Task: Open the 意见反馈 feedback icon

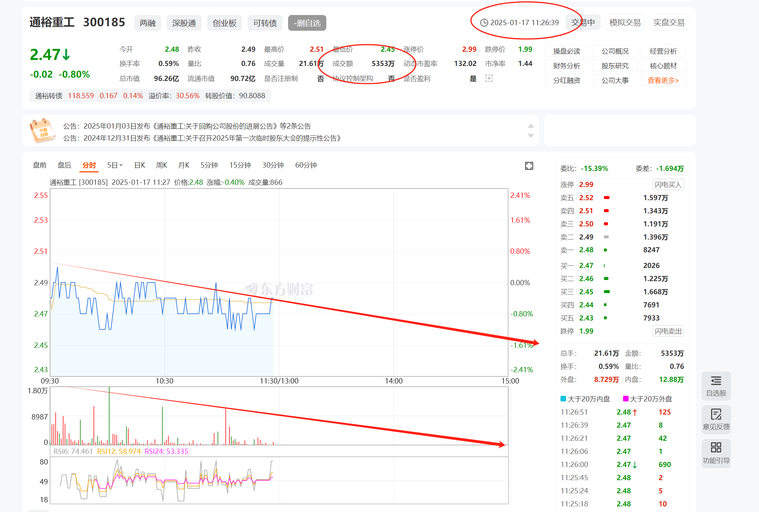Action: (x=716, y=419)
